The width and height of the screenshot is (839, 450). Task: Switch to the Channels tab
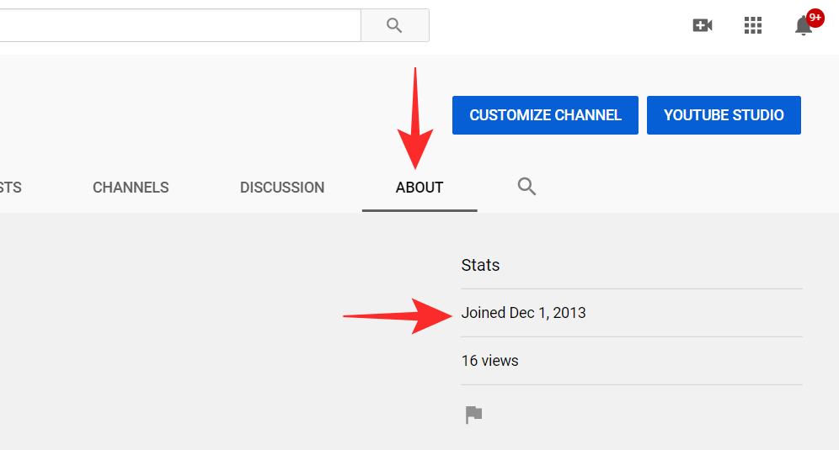pyautogui.click(x=131, y=188)
